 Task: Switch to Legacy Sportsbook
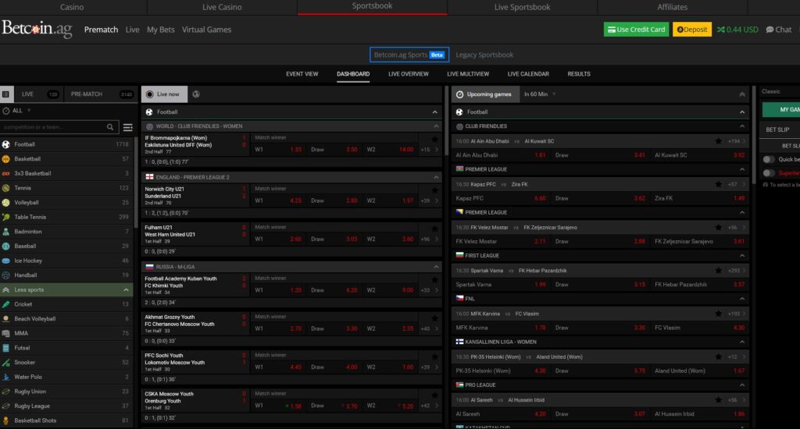(484, 55)
